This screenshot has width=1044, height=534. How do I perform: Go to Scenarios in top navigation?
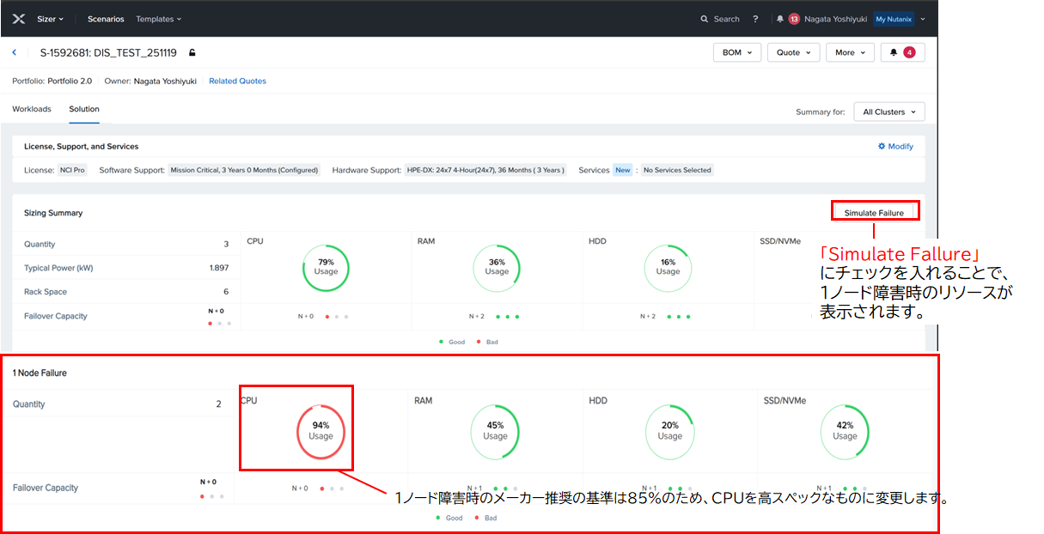click(x=106, y=19)
